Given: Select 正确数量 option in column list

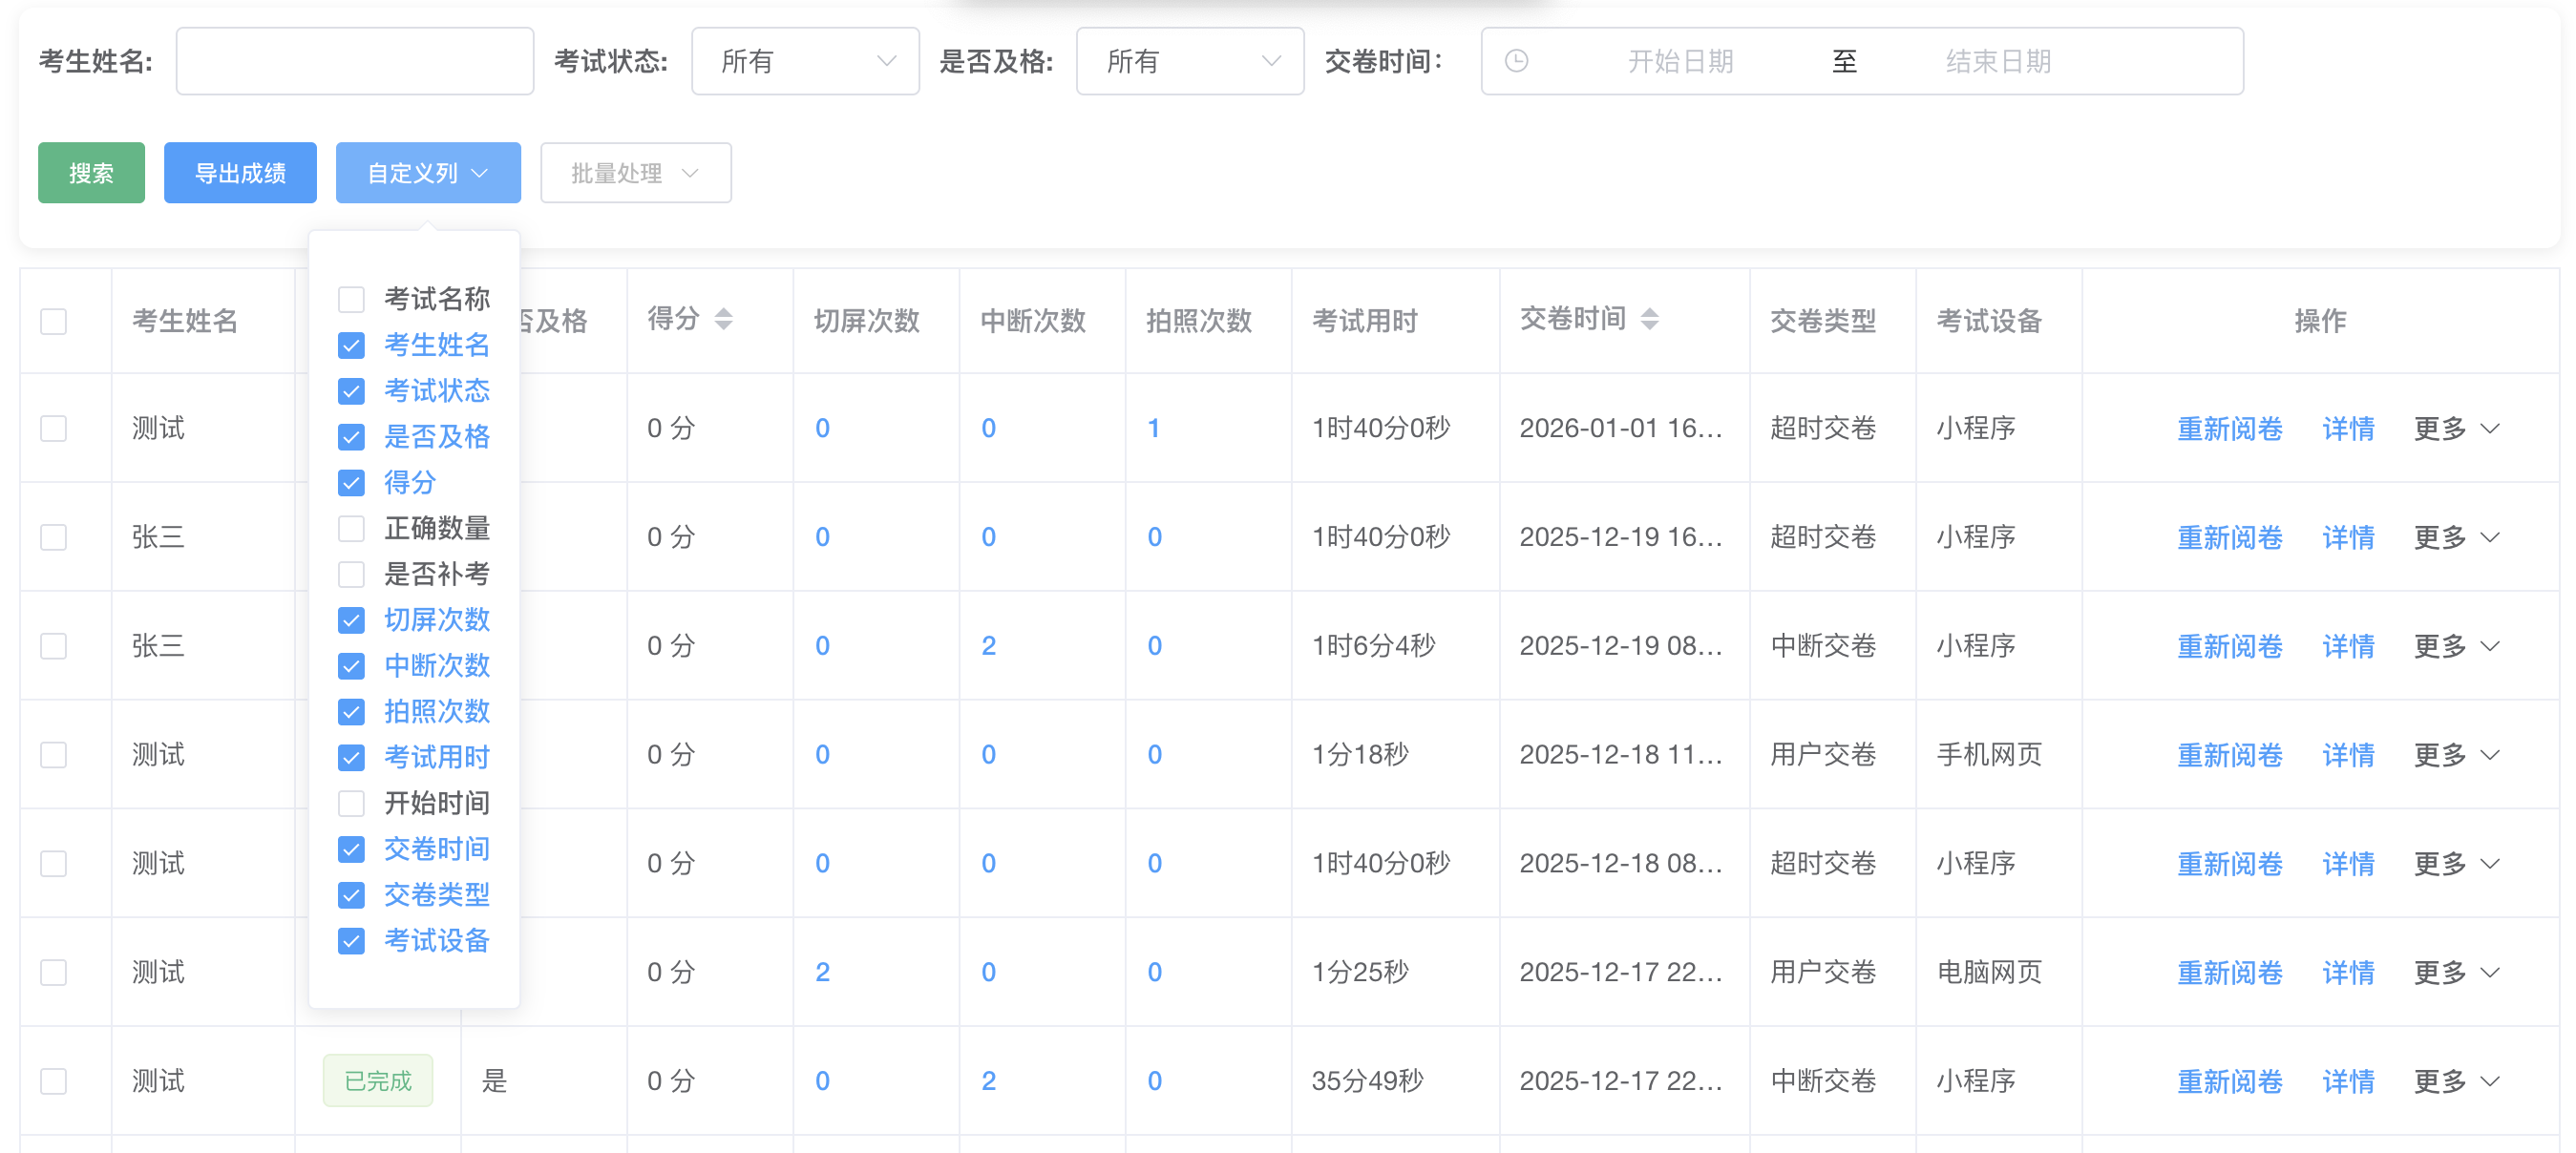Looking at the screenshot, I should (x=436, y=528).
